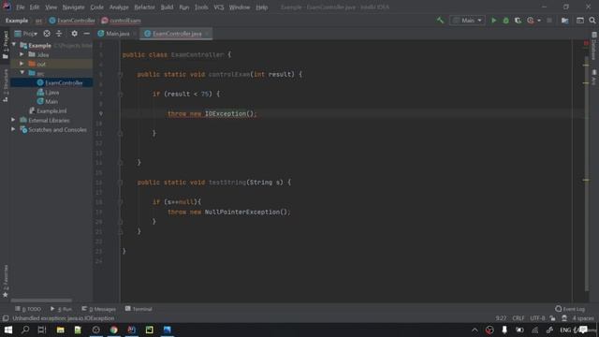
Task: Click the 9:27 cursor position indicator
Action: 501,318
